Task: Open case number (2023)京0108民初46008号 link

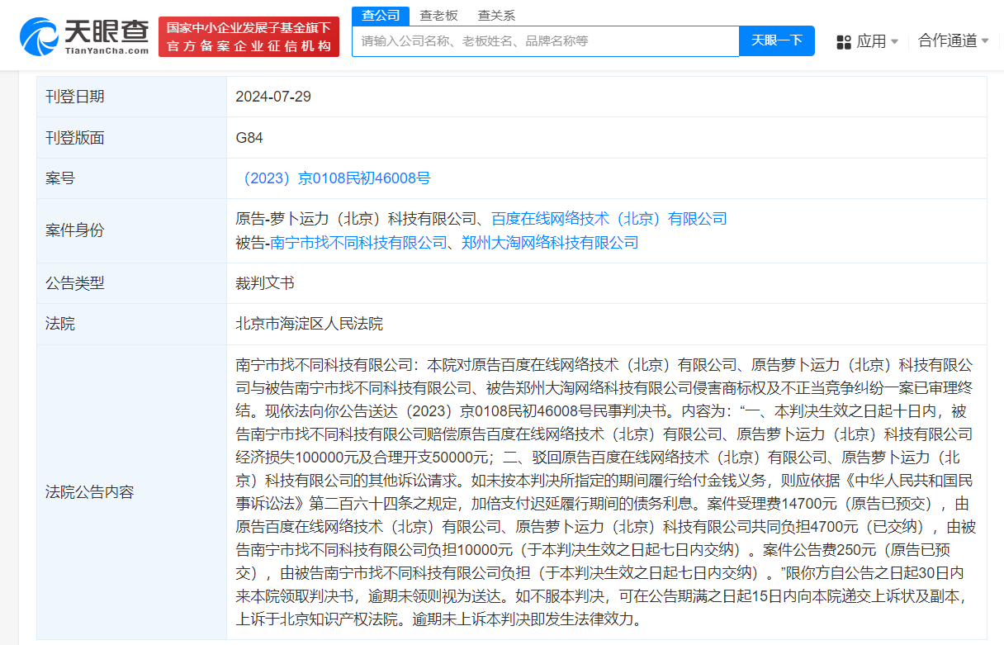Action: tap(334, 178)
